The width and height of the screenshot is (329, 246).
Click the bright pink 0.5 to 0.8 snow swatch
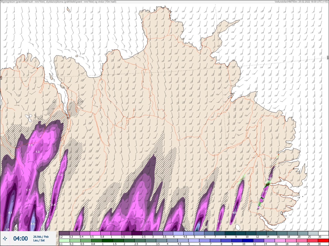(95, 233)
